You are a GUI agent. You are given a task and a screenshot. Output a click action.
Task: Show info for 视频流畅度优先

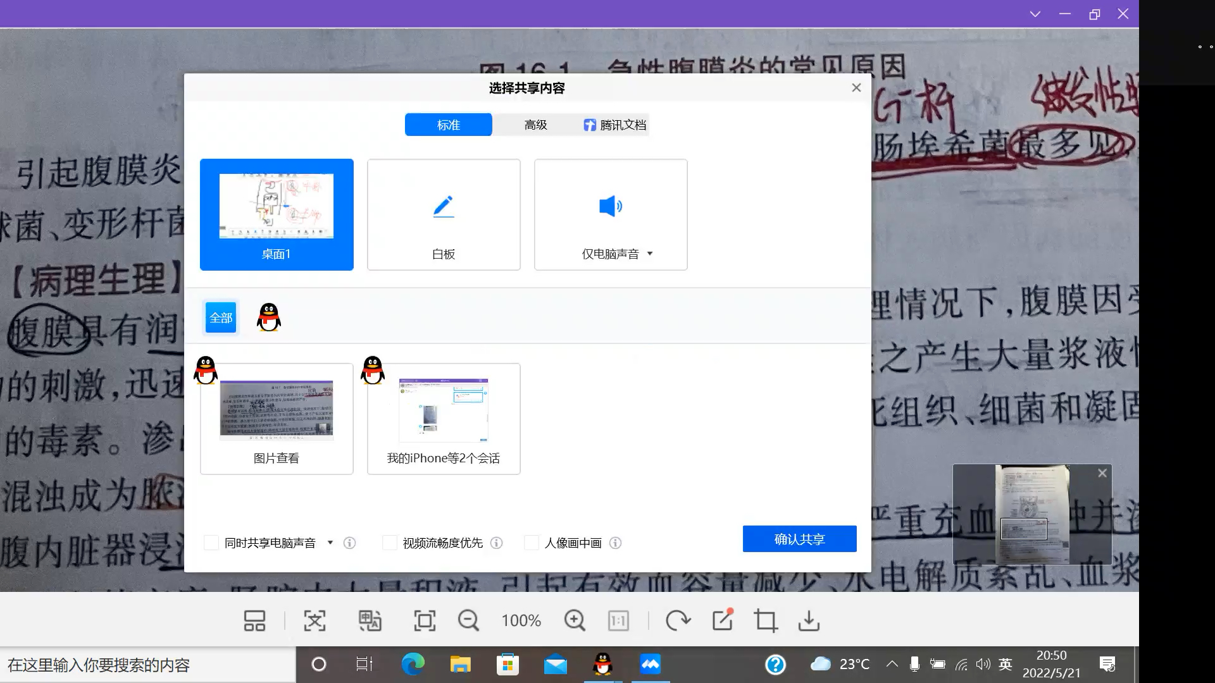click(497, 543)
